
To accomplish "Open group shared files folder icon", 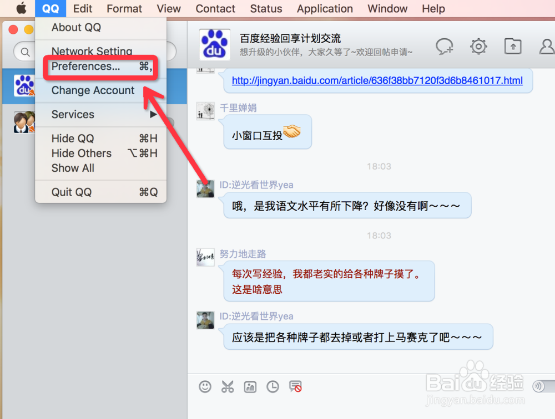I will pyautogui.click(x=512, y=47).
